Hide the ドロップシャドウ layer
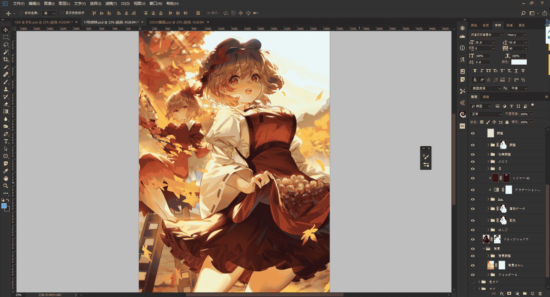 pyautogui.click(x=473, y=239)
